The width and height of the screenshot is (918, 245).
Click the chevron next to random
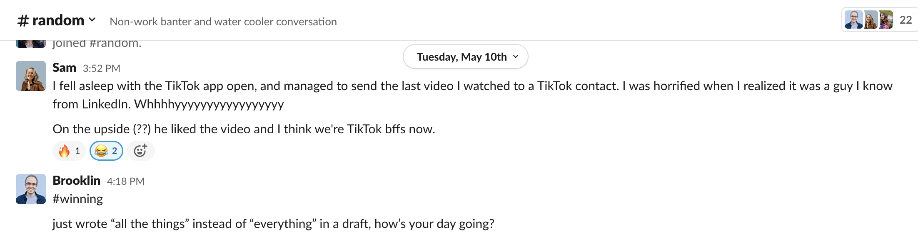pos(92,20)
